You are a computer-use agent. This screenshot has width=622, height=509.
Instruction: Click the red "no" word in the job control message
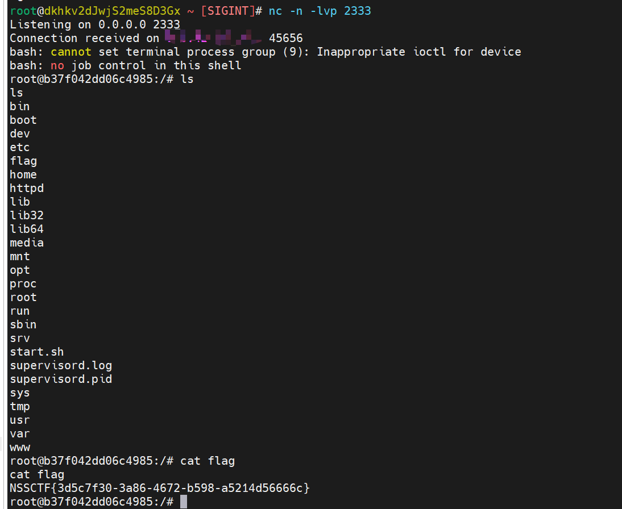(57, 65)
